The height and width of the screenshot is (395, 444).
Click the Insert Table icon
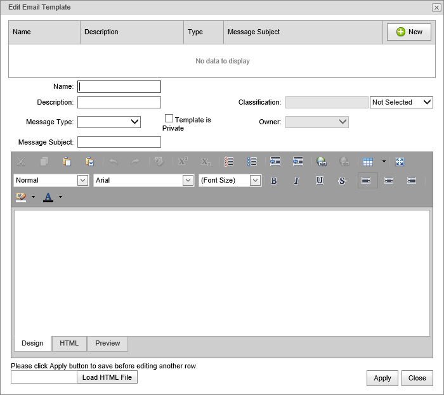coord(368,162)
